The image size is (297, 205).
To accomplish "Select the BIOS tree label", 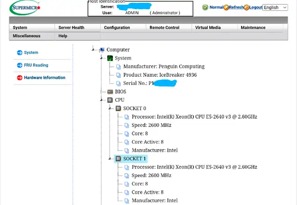I will 121,92.
